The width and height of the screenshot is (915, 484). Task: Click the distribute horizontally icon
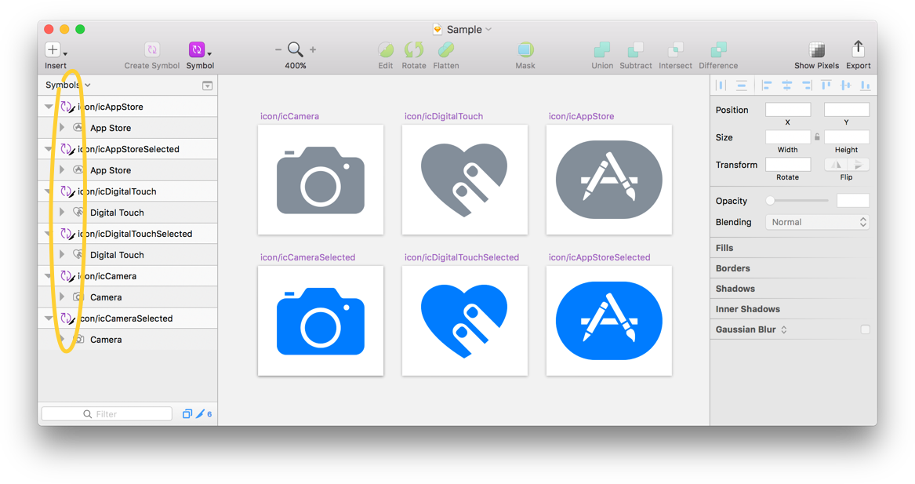(721, 86)
